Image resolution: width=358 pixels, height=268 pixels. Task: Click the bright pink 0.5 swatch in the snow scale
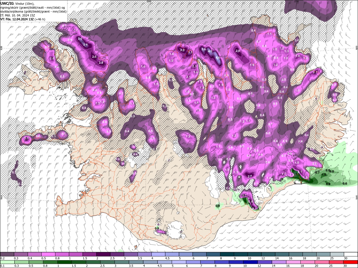48,254
